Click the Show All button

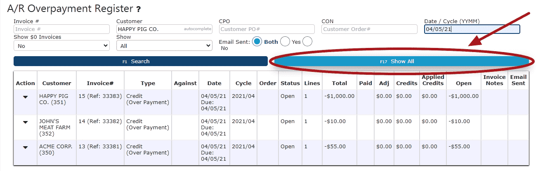pyautogui.click(x=401, y=61)
